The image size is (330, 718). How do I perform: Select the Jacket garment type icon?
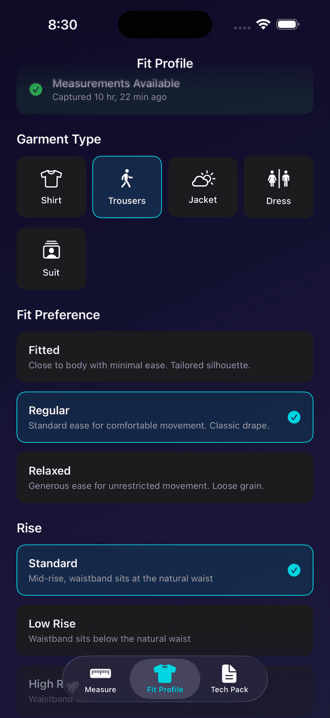click(203, 178)
